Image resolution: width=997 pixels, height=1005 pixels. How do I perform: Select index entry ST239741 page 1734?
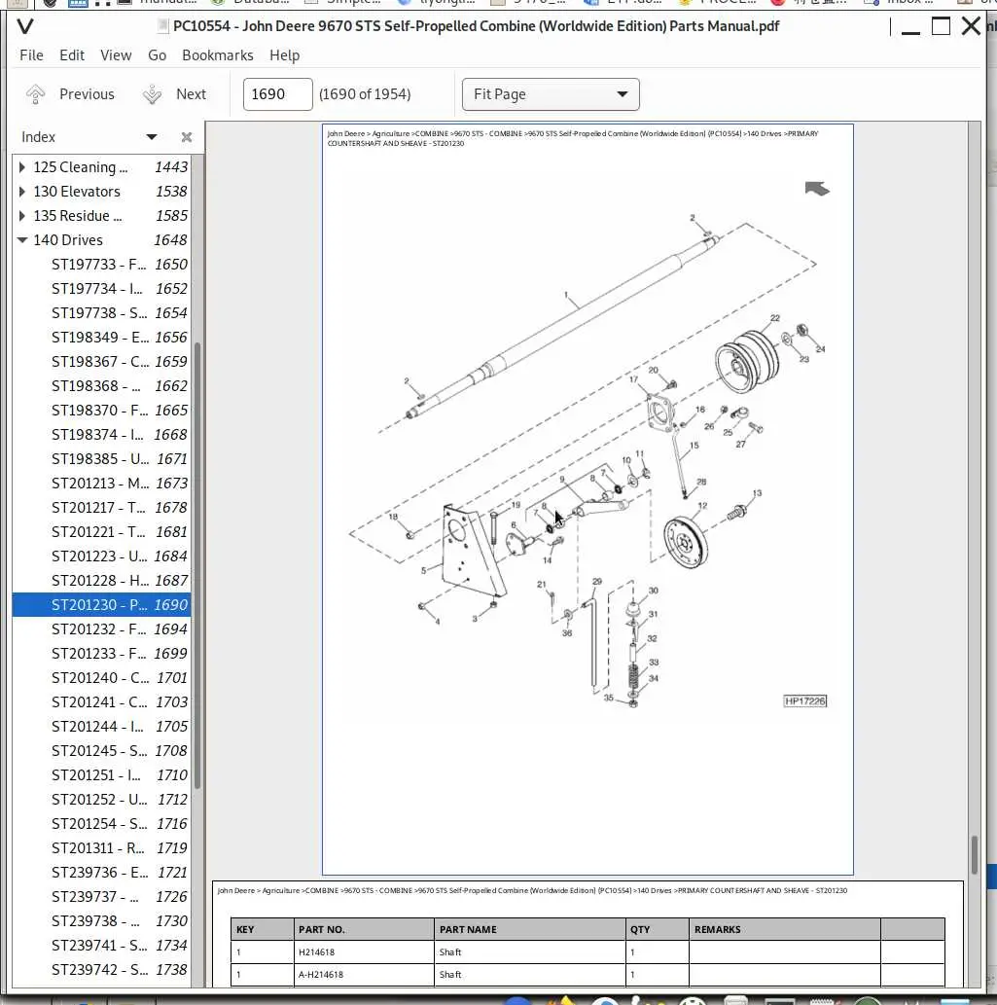101,946
